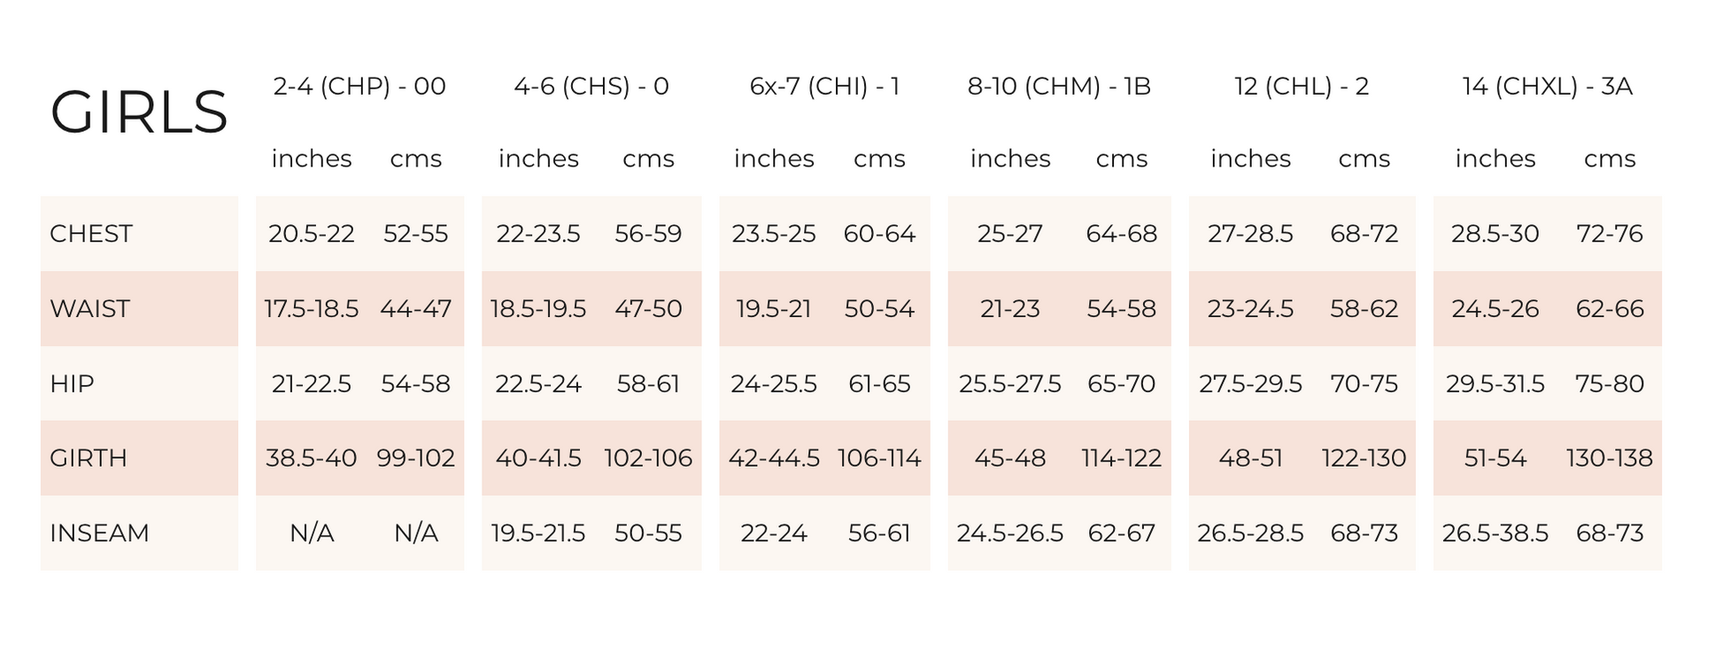Select the WAIST row label
The width and height of the screenshot is (1723, 666).
click(x=90, y=309)
